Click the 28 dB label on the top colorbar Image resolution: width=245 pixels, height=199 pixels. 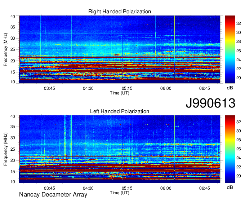coord(239,41)
